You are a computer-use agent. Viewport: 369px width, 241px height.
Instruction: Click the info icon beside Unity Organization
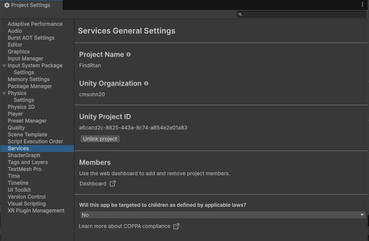coord(146,83)
